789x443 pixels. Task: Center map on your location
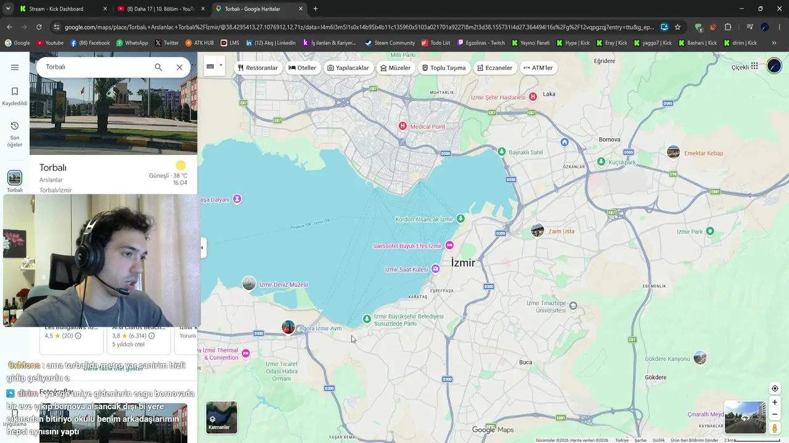pyautogui.click(x=775, y=388)
